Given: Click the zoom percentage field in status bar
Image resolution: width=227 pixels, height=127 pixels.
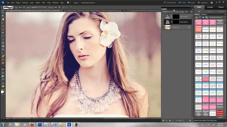Looking at the screenshot, I should coord(8,119).
